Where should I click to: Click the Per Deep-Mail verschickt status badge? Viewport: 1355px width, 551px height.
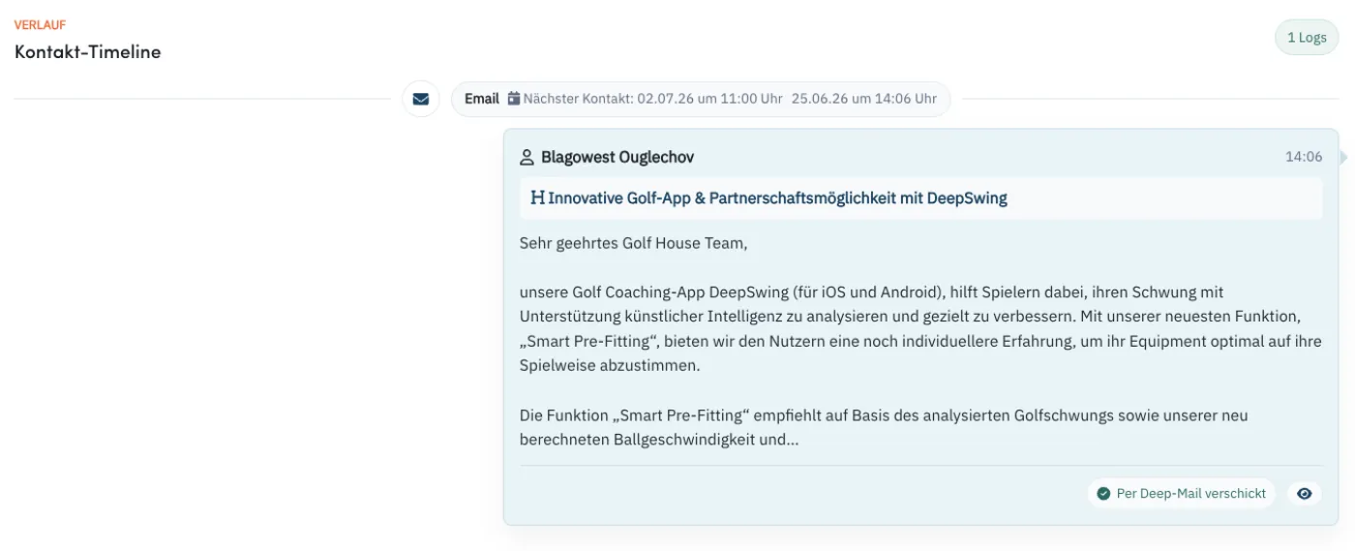tap(1181, 494)
